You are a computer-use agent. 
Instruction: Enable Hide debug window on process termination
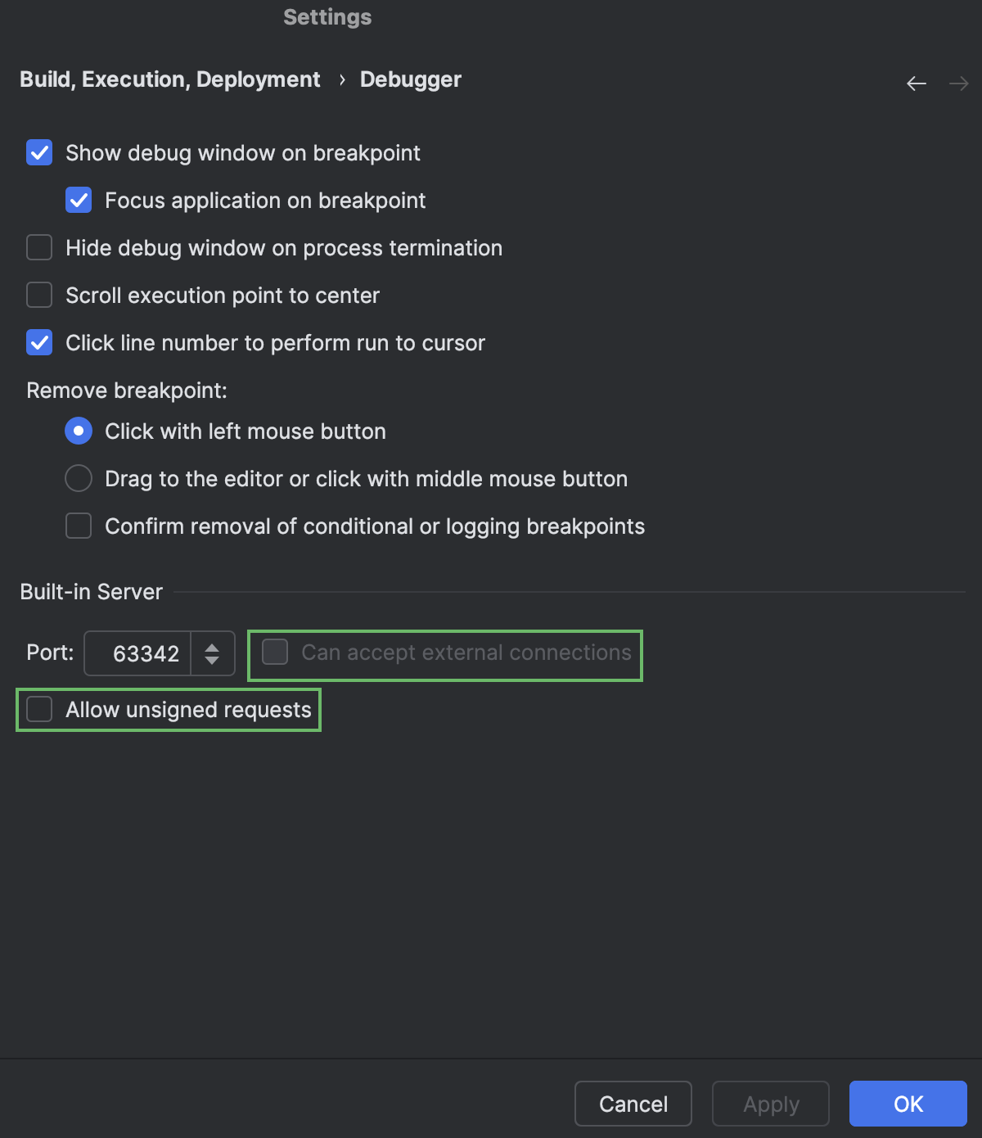39,248
